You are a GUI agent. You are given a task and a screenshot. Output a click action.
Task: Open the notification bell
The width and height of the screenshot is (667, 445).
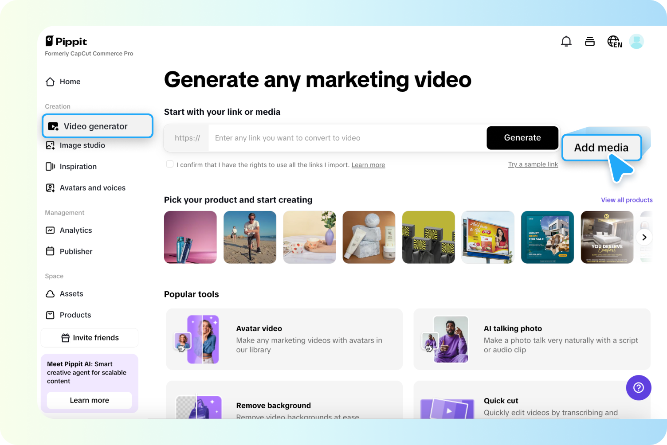pos(566,41)
